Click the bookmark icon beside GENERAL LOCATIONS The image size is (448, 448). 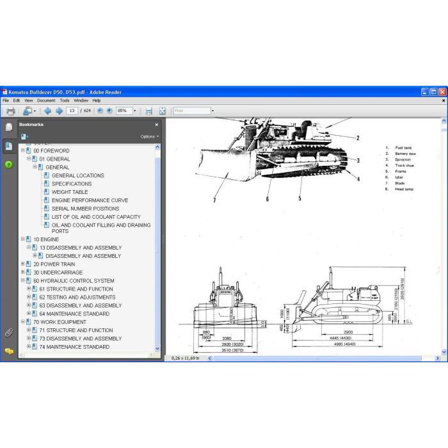point(47,175)
